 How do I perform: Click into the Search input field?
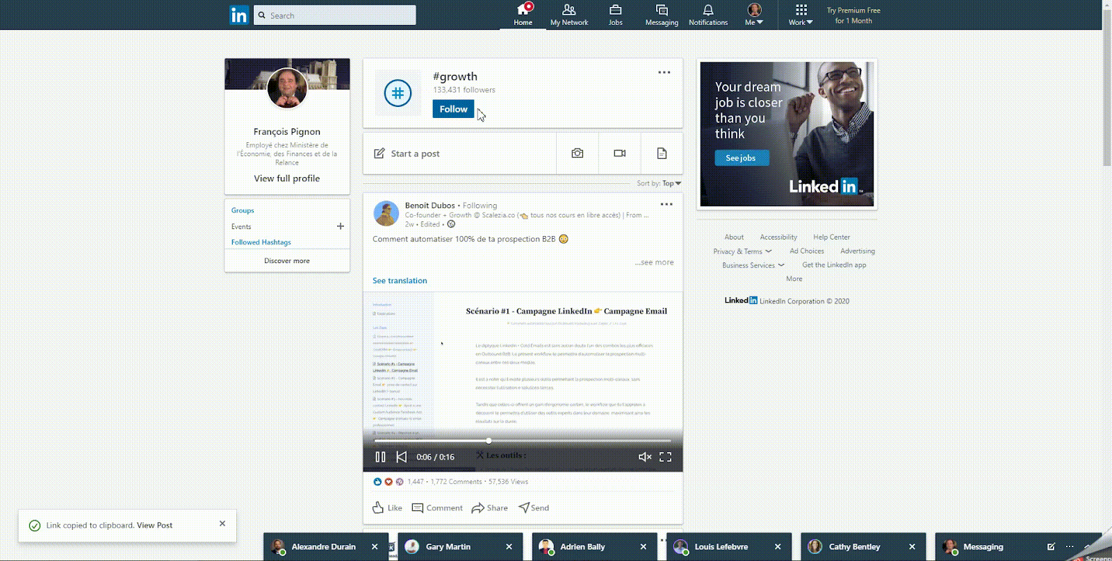point(334,15)
